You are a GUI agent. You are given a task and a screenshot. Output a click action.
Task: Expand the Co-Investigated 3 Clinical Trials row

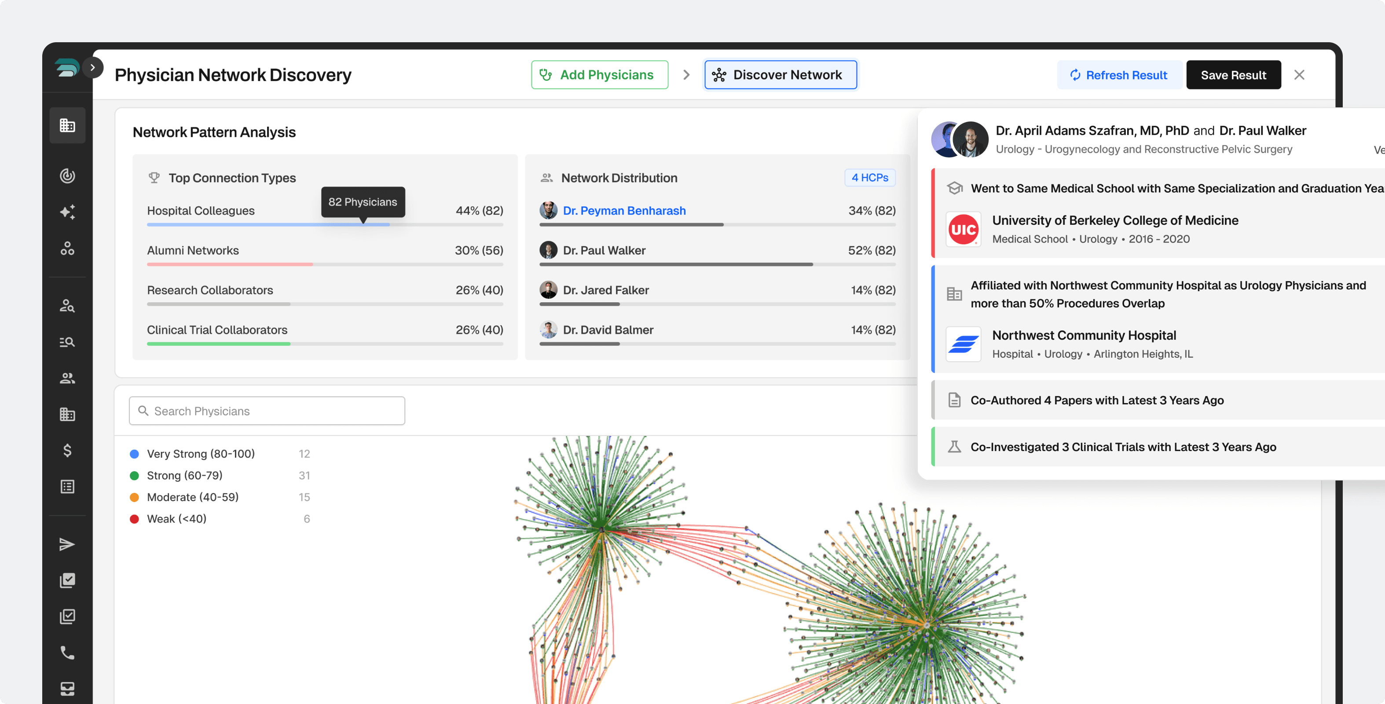(1158, 447)
